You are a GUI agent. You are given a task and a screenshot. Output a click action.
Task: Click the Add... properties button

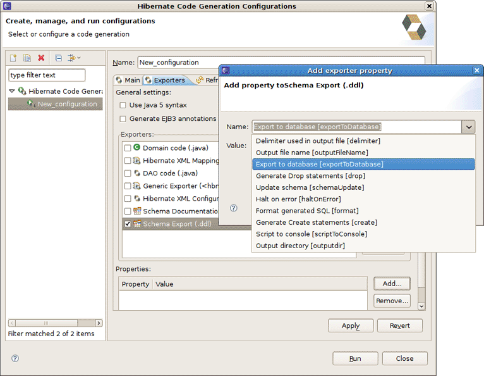pos(392,284)
